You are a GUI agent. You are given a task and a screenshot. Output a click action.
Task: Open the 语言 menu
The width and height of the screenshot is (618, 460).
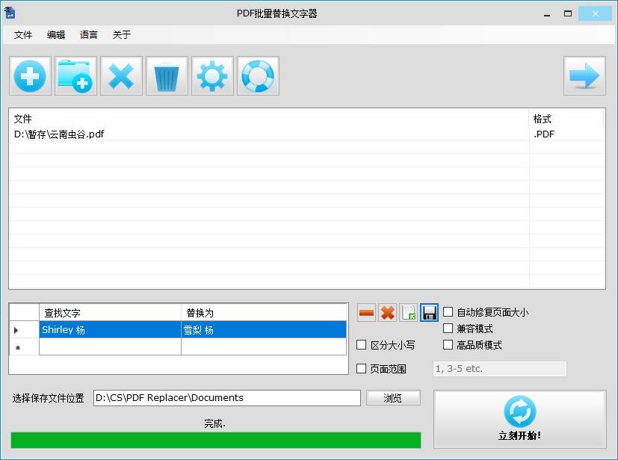pos(89,35)
